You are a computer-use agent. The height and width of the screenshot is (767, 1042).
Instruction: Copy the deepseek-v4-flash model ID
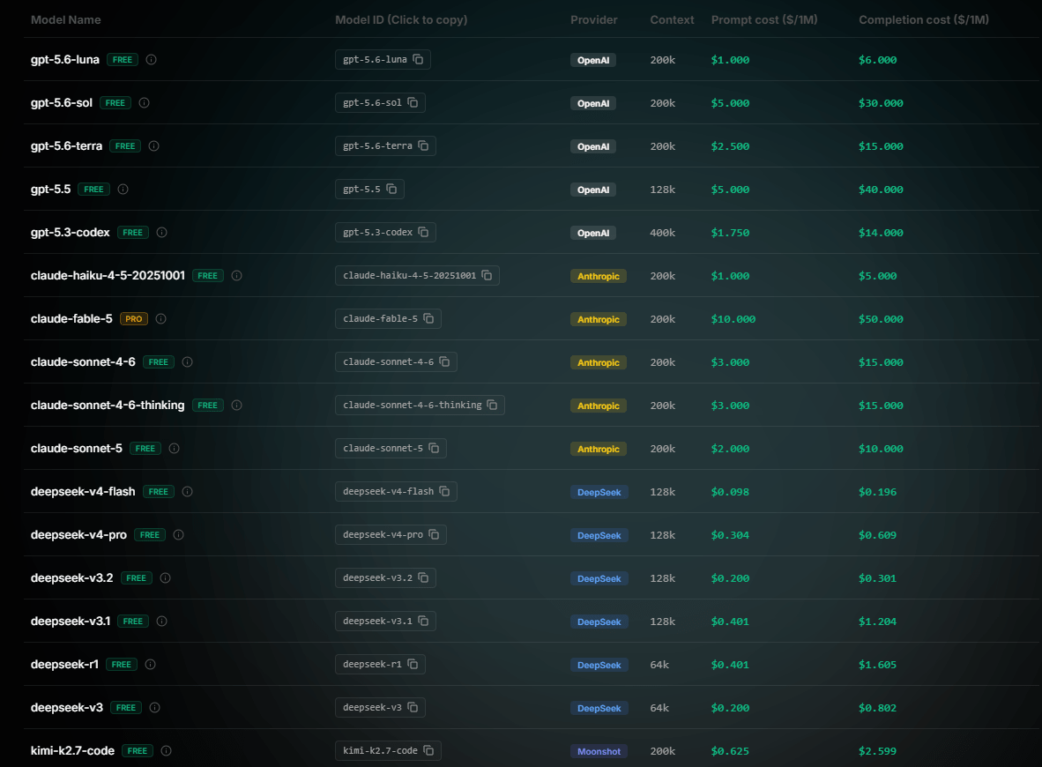pyautogui.click(x=396, y=492)
